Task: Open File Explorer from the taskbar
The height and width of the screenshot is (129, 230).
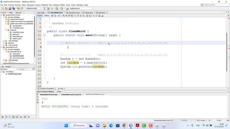Action: (105, 125)
